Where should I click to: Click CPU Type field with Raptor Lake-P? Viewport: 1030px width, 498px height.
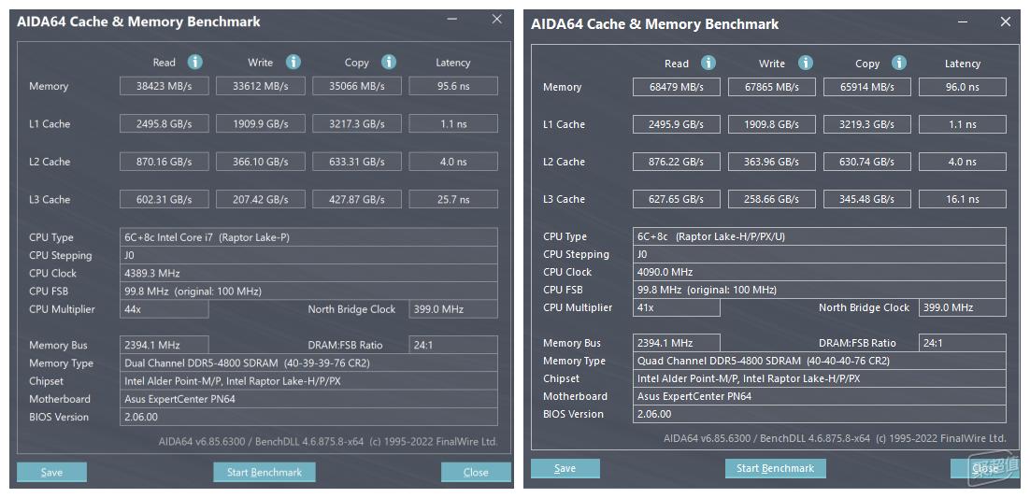click(x=308, y=238)
